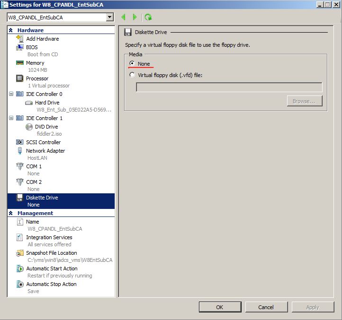Click the Snapshot File Location icon
The height and width of the screenshot is (320, 342).
(x=19, y=253)
